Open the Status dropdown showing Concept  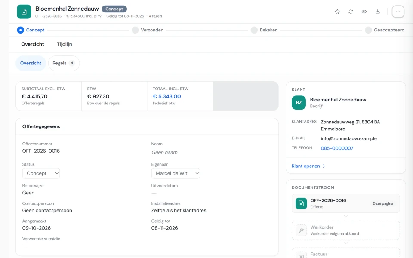(x=41, y=173)
